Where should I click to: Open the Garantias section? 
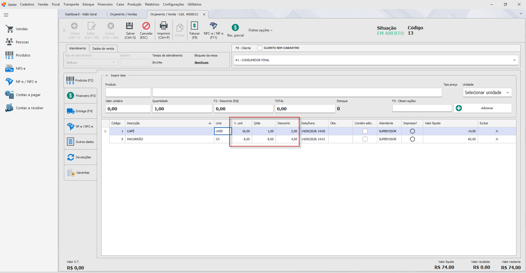click(80, 173)
